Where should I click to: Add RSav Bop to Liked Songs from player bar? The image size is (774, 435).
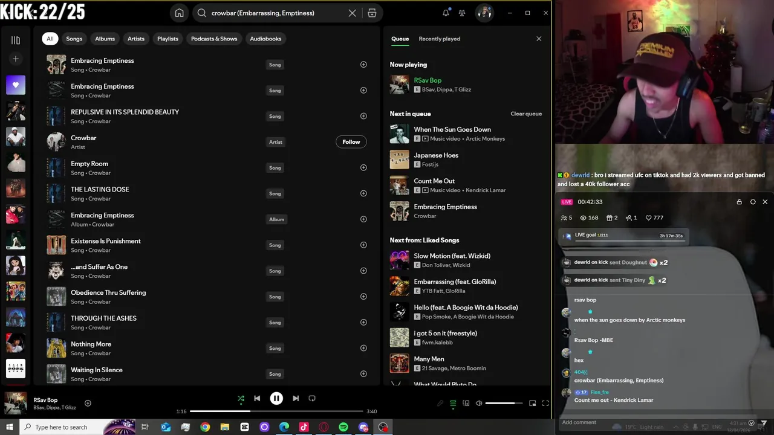(88, 403)
